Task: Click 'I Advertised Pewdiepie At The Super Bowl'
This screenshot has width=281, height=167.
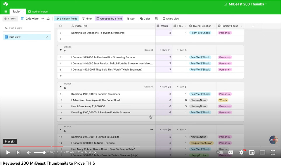Action: 96,100
